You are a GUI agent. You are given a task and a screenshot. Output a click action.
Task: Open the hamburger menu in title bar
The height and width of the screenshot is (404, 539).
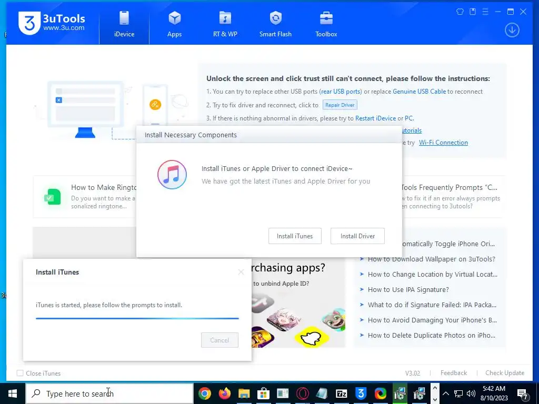click(x=485, y=12)
